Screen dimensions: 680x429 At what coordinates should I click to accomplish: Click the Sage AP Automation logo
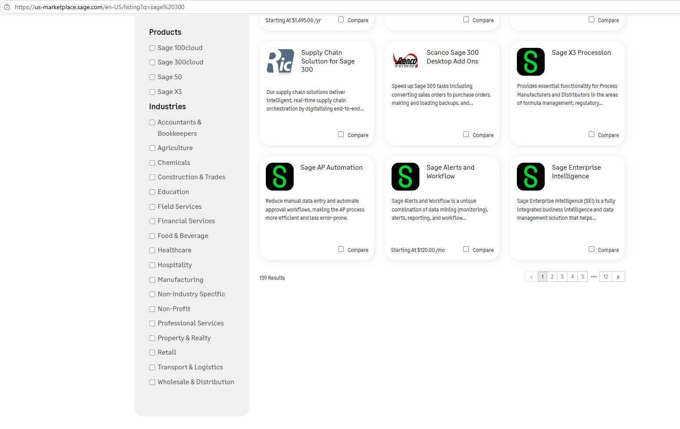[280, 177]
